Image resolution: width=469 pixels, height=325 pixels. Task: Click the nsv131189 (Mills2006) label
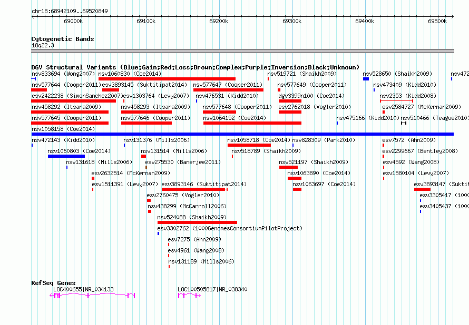(x=202, y=261)
